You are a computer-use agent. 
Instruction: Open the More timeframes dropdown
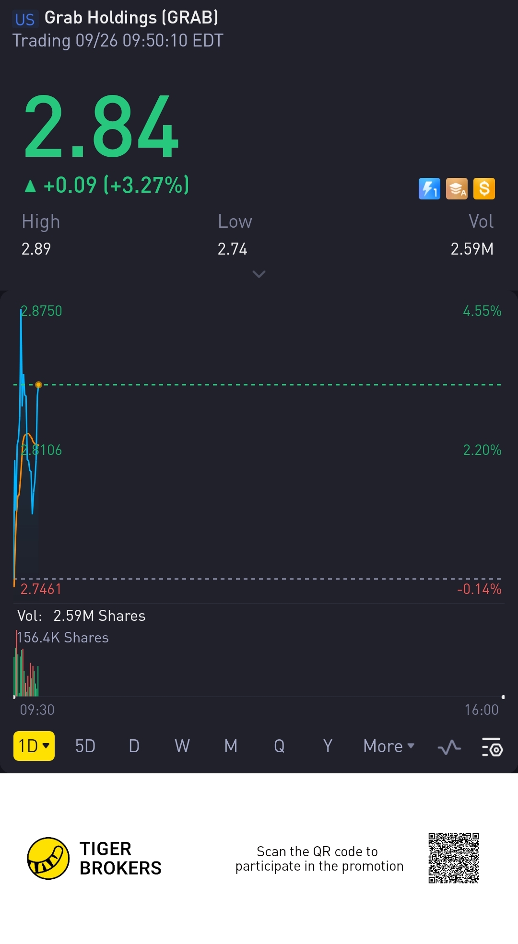pos(388,746)
